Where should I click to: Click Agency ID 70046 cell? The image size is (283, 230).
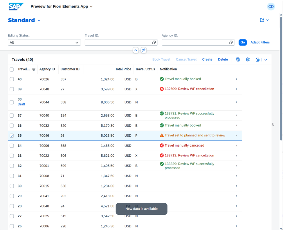click(x=44, y=136)
